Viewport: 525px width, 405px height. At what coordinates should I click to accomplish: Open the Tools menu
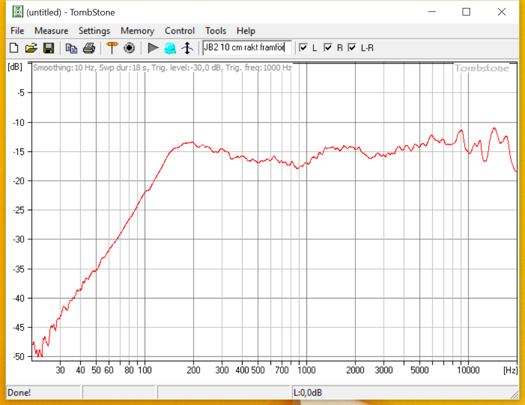[x=216, y=31]
